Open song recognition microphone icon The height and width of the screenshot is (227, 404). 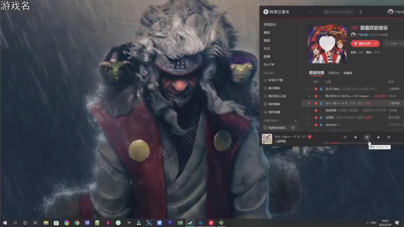[x=361, y=12]
